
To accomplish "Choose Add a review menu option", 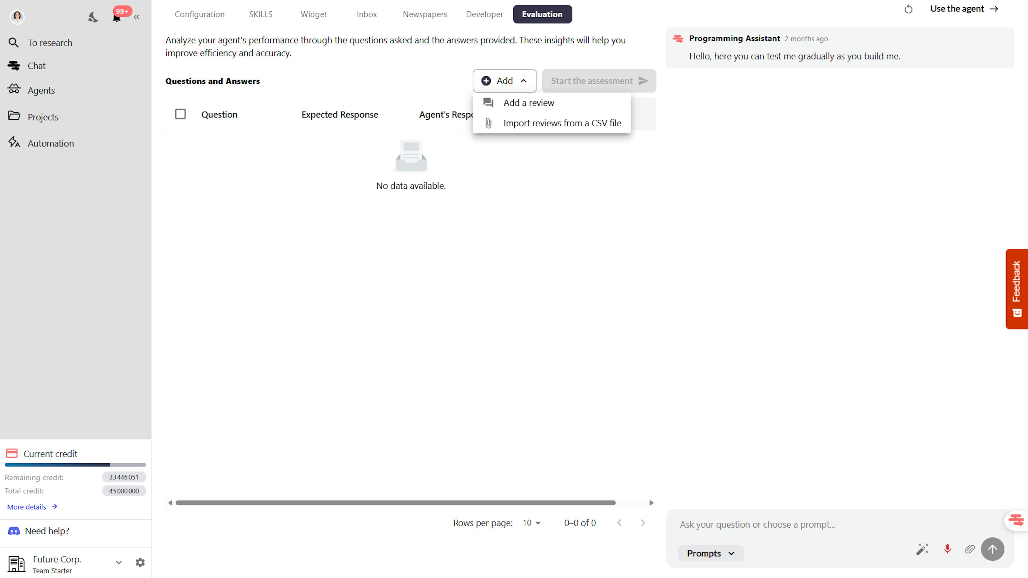I will click(x=528, y=103).
